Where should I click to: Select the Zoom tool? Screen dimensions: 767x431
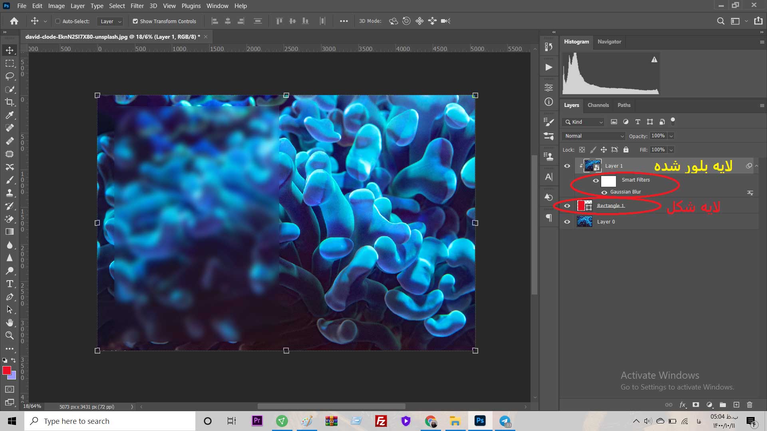click(10, 336)
